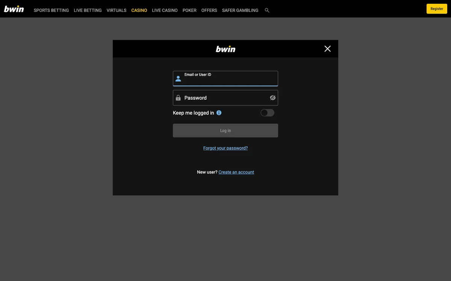Select the Casino menu item
This screenshot has width=451, height=281.
[x=139, y=10]
